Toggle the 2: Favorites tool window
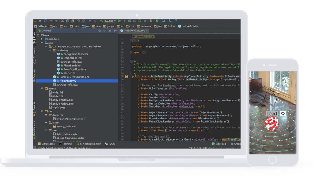 click(x=34, y=108)
